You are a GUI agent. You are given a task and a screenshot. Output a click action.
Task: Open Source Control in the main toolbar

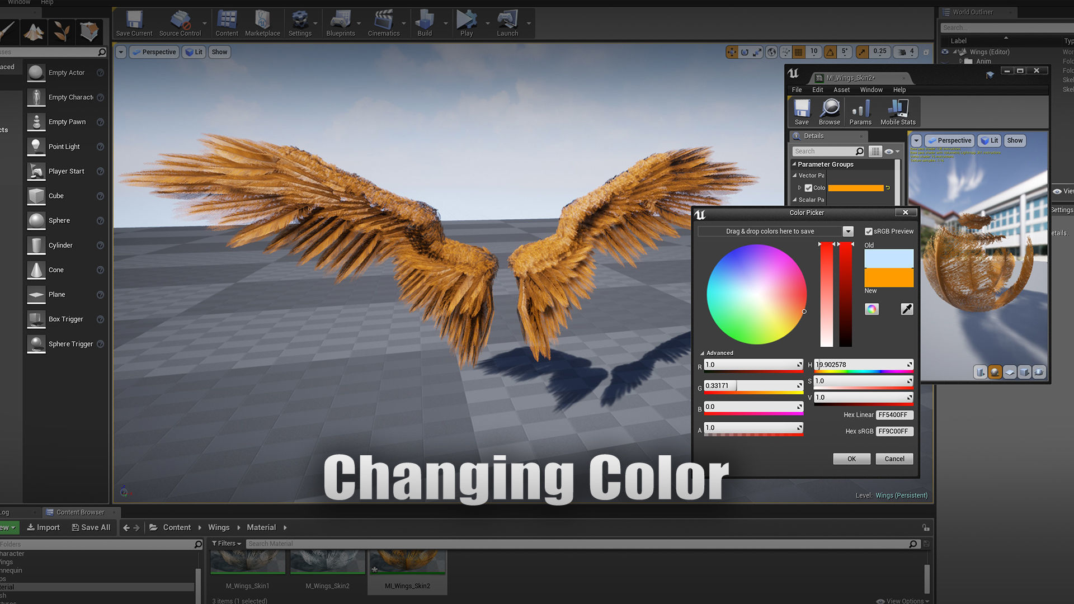click(180, 23)
